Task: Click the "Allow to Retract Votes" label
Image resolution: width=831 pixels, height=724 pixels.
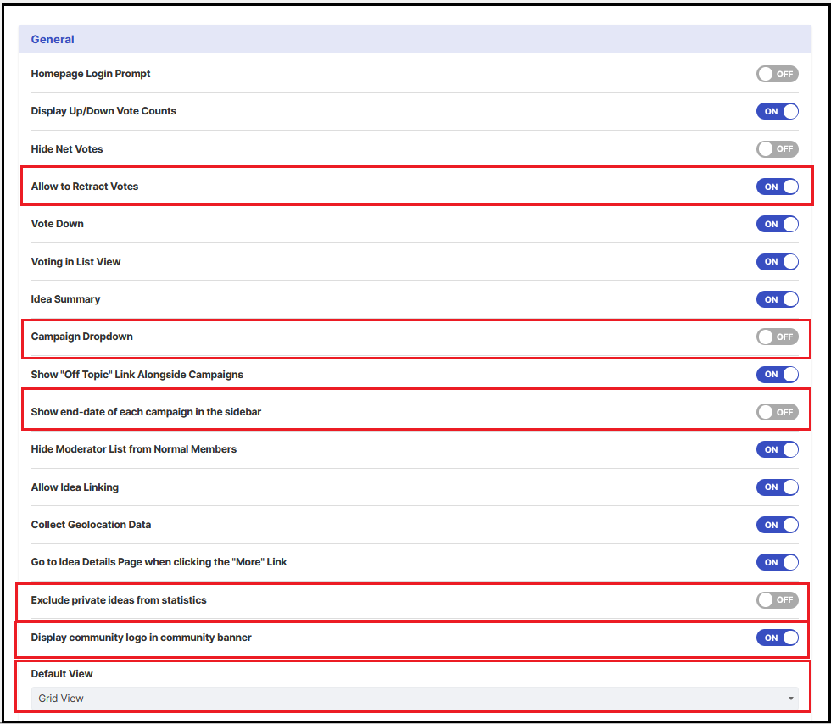Action: click(x=84, y=187)
